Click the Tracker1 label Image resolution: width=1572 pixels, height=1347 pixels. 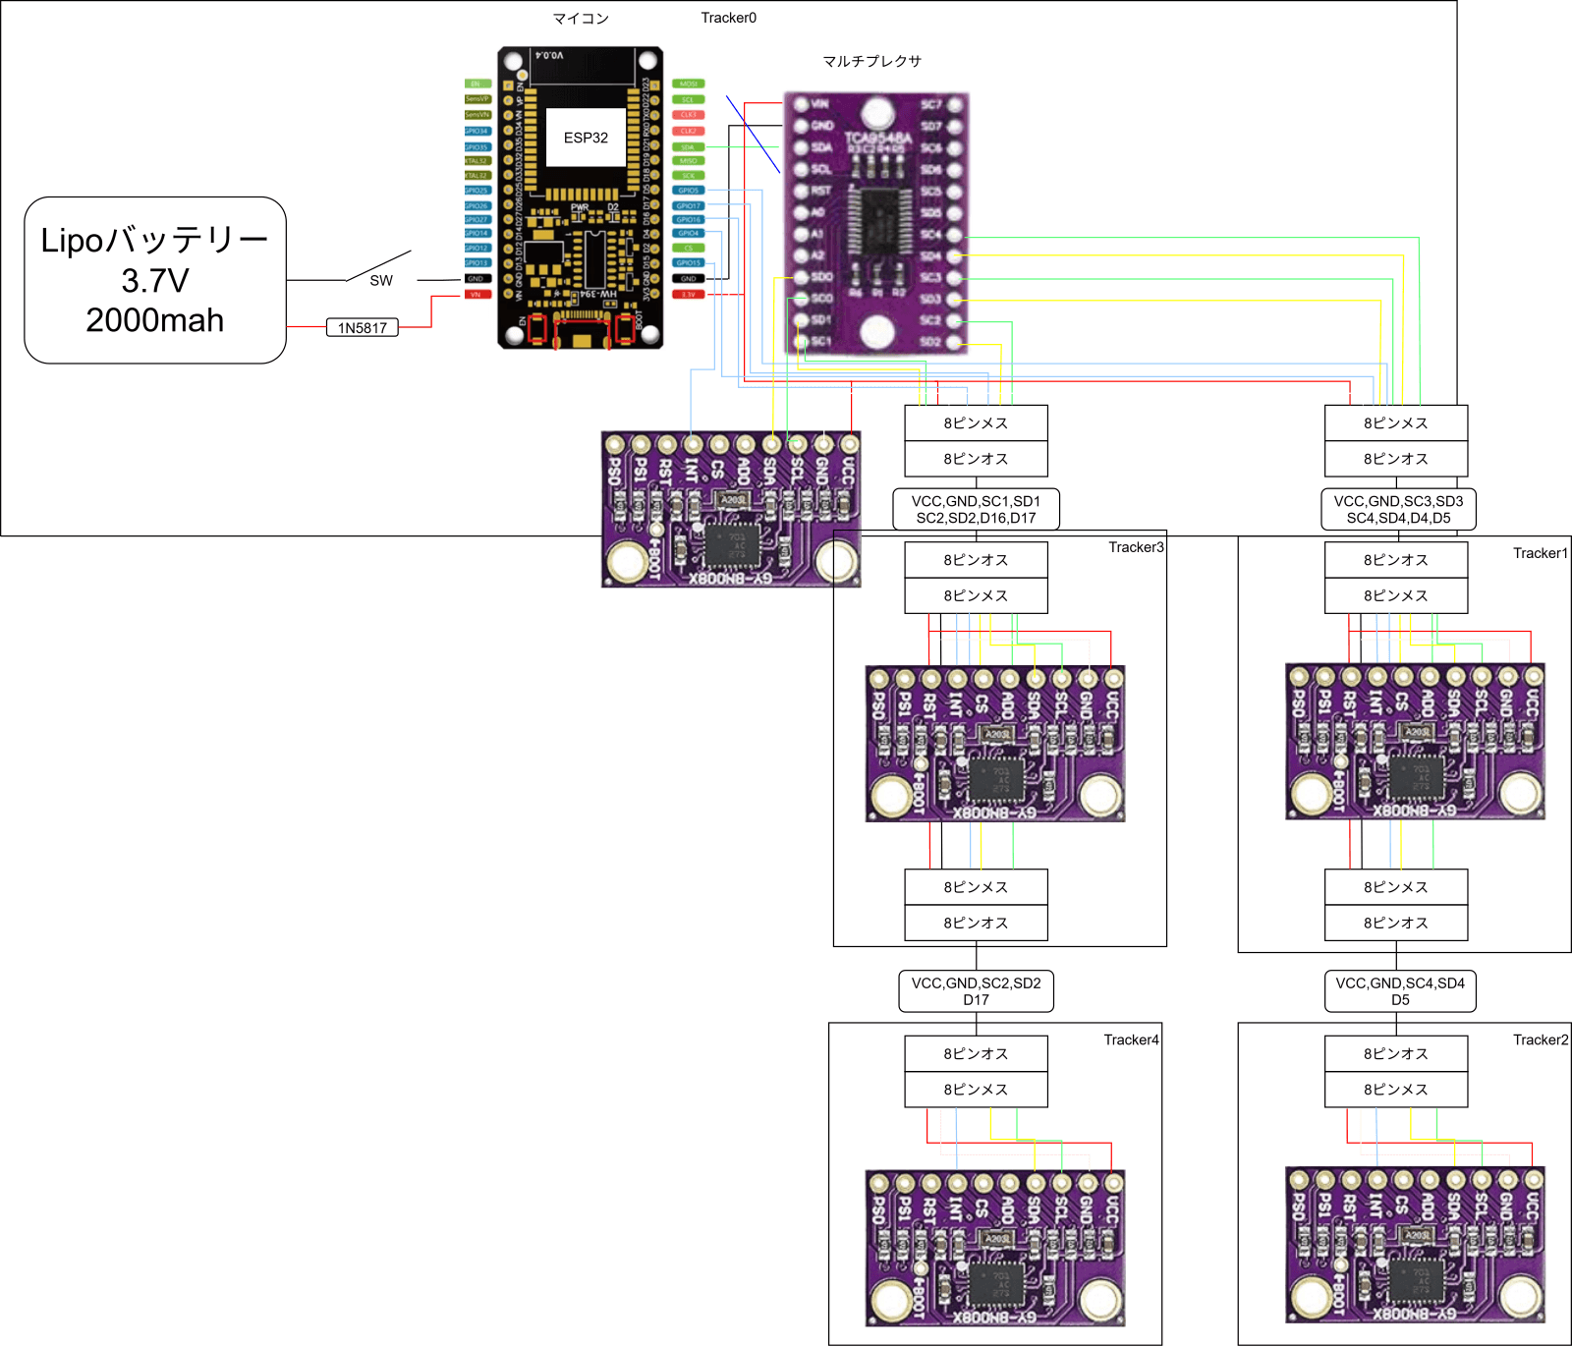click(x=1541, y=553)
